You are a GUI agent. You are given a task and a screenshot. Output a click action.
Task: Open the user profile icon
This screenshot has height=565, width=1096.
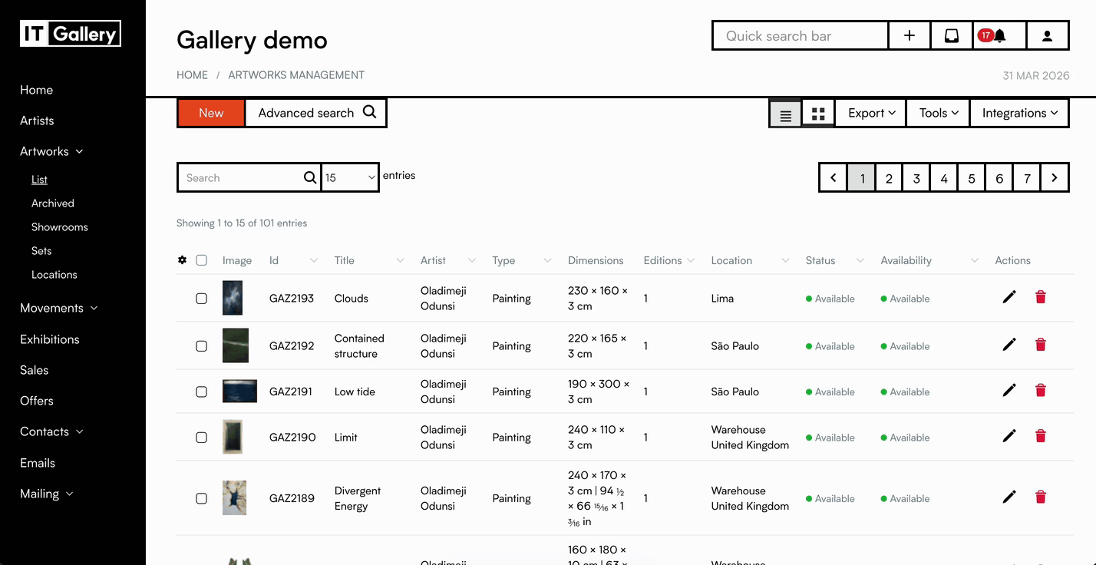coord(1047,35)
